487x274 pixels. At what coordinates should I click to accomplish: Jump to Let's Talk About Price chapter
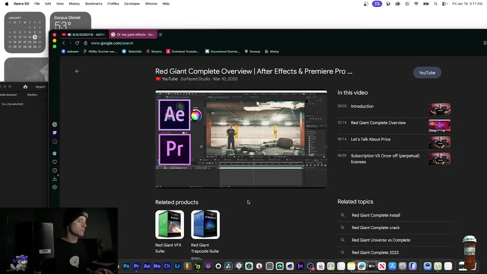(394, 142)
